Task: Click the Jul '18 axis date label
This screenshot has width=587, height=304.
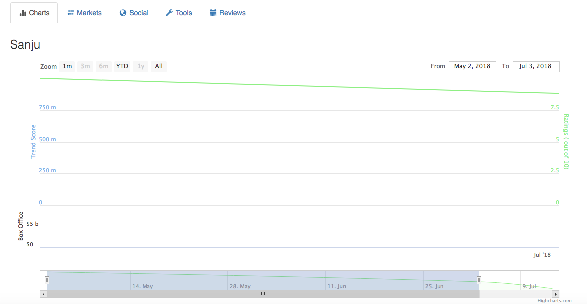Action: click(542, 255)
